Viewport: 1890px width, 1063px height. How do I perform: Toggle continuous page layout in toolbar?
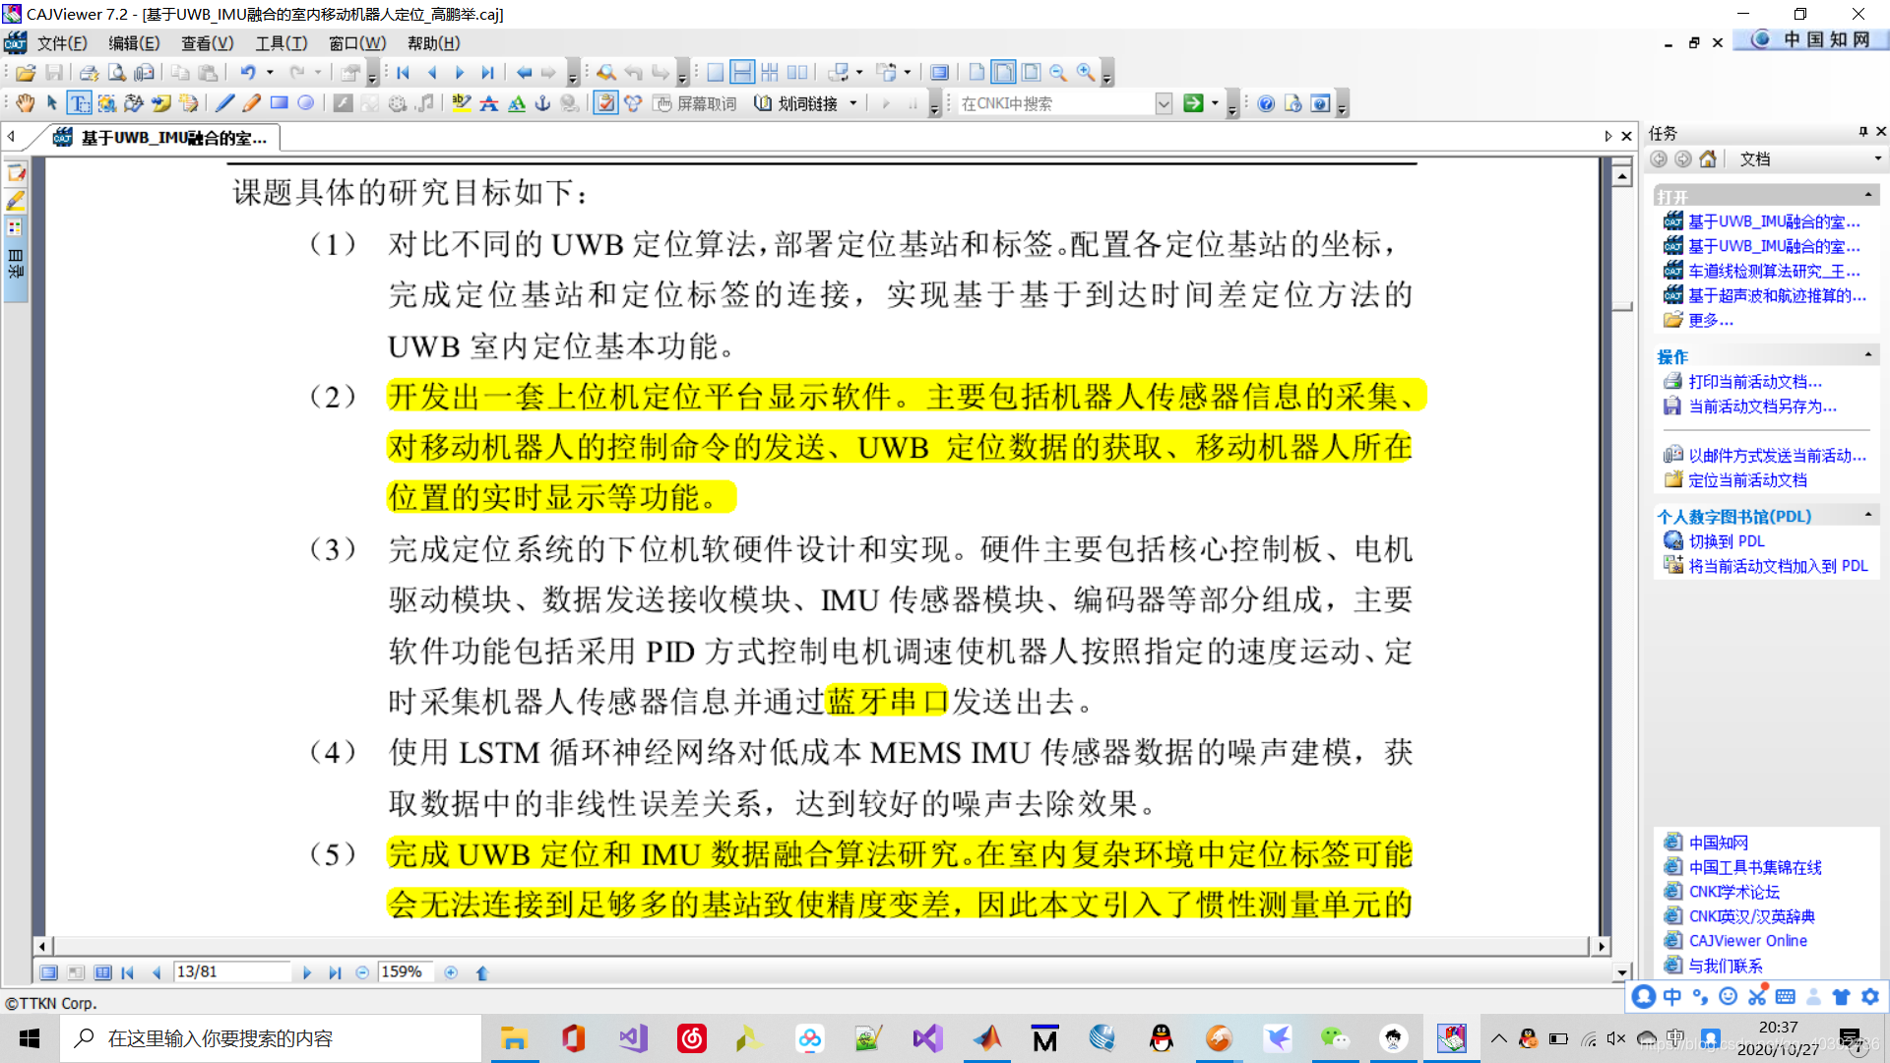point(742,72)
